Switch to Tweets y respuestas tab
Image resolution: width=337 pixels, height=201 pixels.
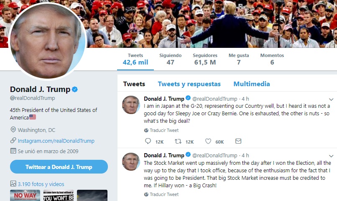(189, 84)
